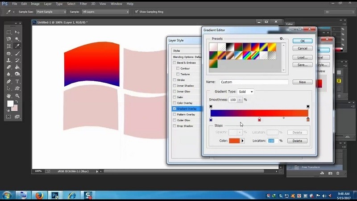
Task: Select the Custom Shape tool
Action: pos(17,88)
